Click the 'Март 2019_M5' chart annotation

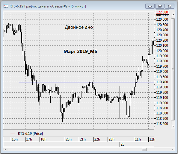tap(80, 52)
